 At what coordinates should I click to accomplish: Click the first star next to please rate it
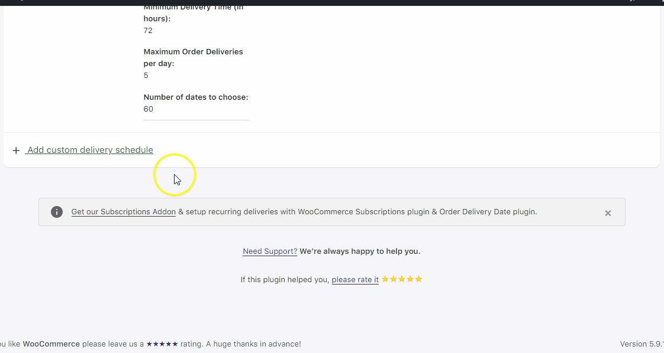pyautogui.click(x=385, y=279)
